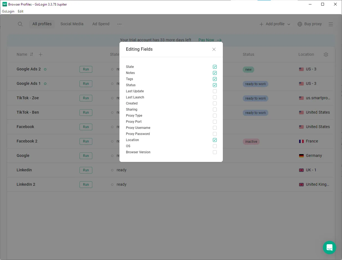Viewport: 342px width, 260px height.
Task: Switch to the All profiles tab
Action: tap(42, 24)
